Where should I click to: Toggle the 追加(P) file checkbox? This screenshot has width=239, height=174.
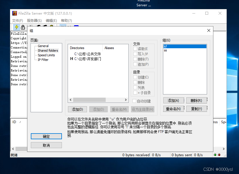tap(135, 64)
